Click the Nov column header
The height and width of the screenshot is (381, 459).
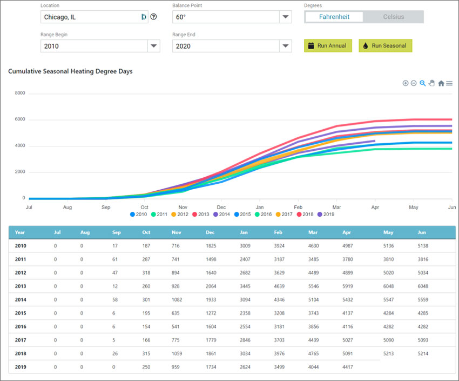[x=176, y=232]
